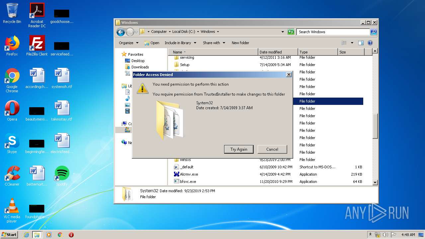
Task: Select the Setup folder row
Action: pos(268,65)
